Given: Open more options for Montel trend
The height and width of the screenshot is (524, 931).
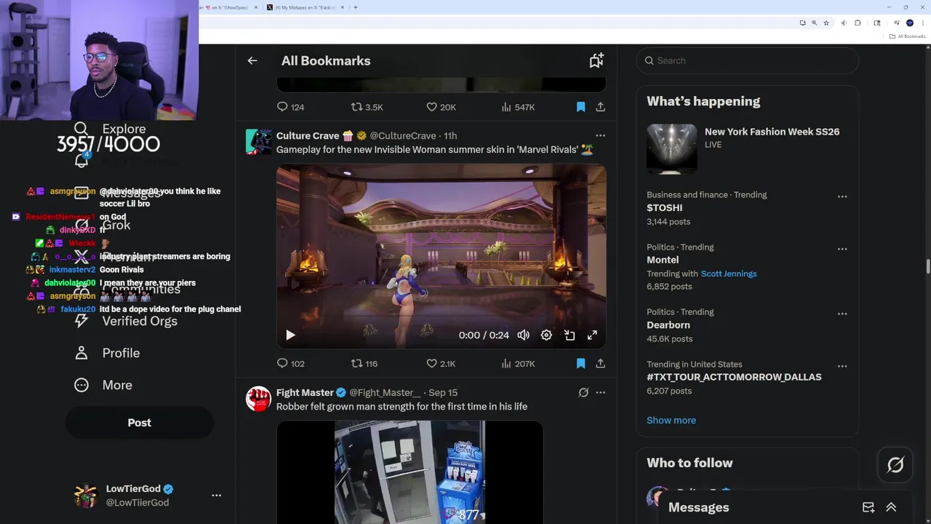Looking at the screenshot, I should [842, 249].
